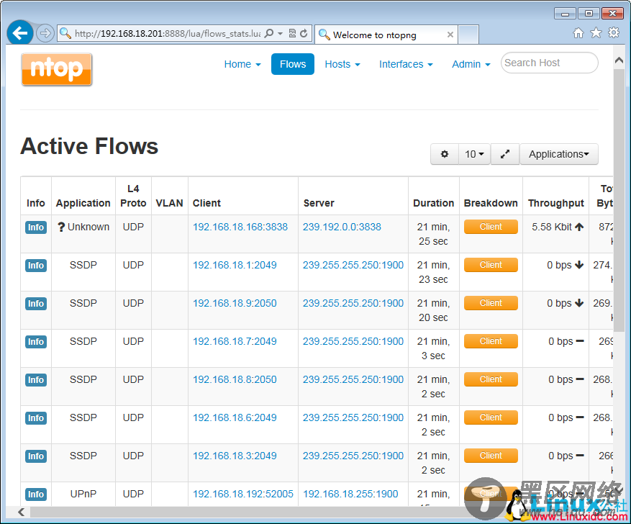This screenshot has width=631, height=524.
Task: Sort by Server column header
Action: 319,203
